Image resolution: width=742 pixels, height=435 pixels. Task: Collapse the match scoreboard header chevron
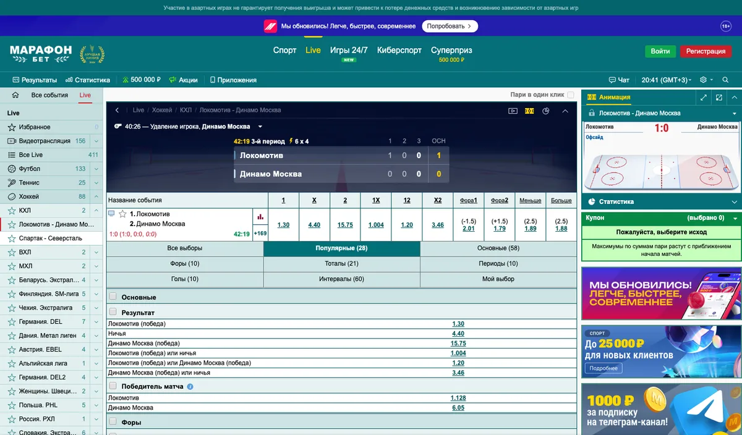click(565, 111)
